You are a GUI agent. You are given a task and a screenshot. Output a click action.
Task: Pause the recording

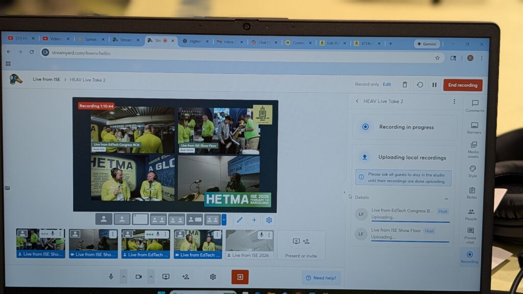(434, 85)
